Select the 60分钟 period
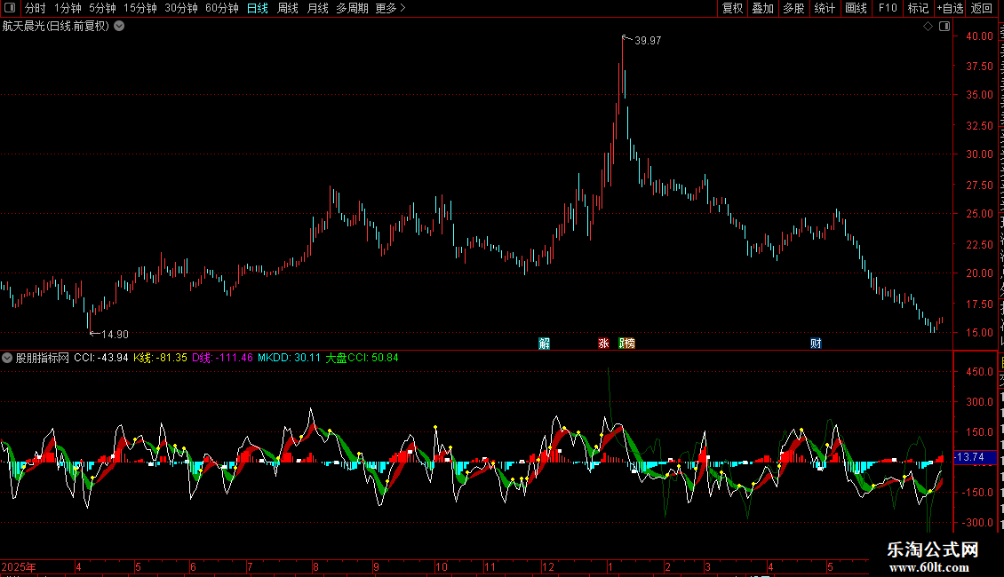This screenshot has width=1004, height=577. point(222,8)
